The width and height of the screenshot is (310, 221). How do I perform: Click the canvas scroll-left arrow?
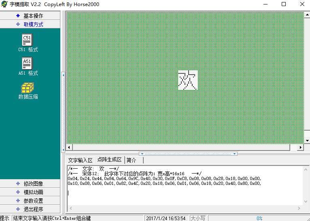click(x=69, y=147)
